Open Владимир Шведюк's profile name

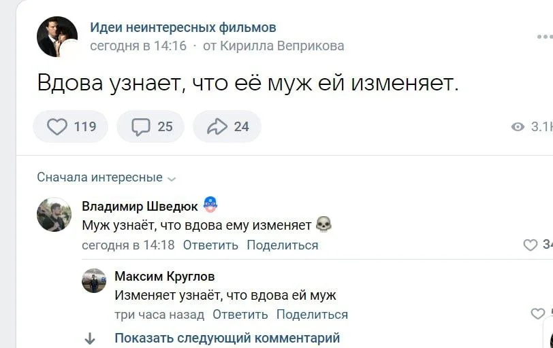pos(140,206)
